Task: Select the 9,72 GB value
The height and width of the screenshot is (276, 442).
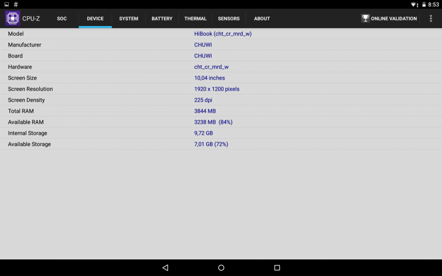Action: (x=203, y=133)
